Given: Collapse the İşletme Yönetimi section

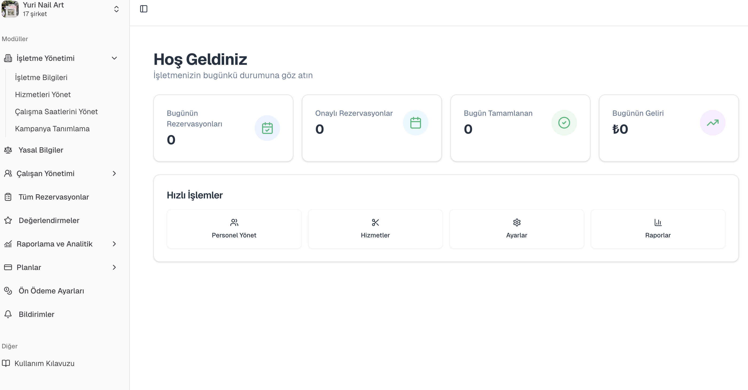Looking at the screenshot, I should (x=114, y=58).
